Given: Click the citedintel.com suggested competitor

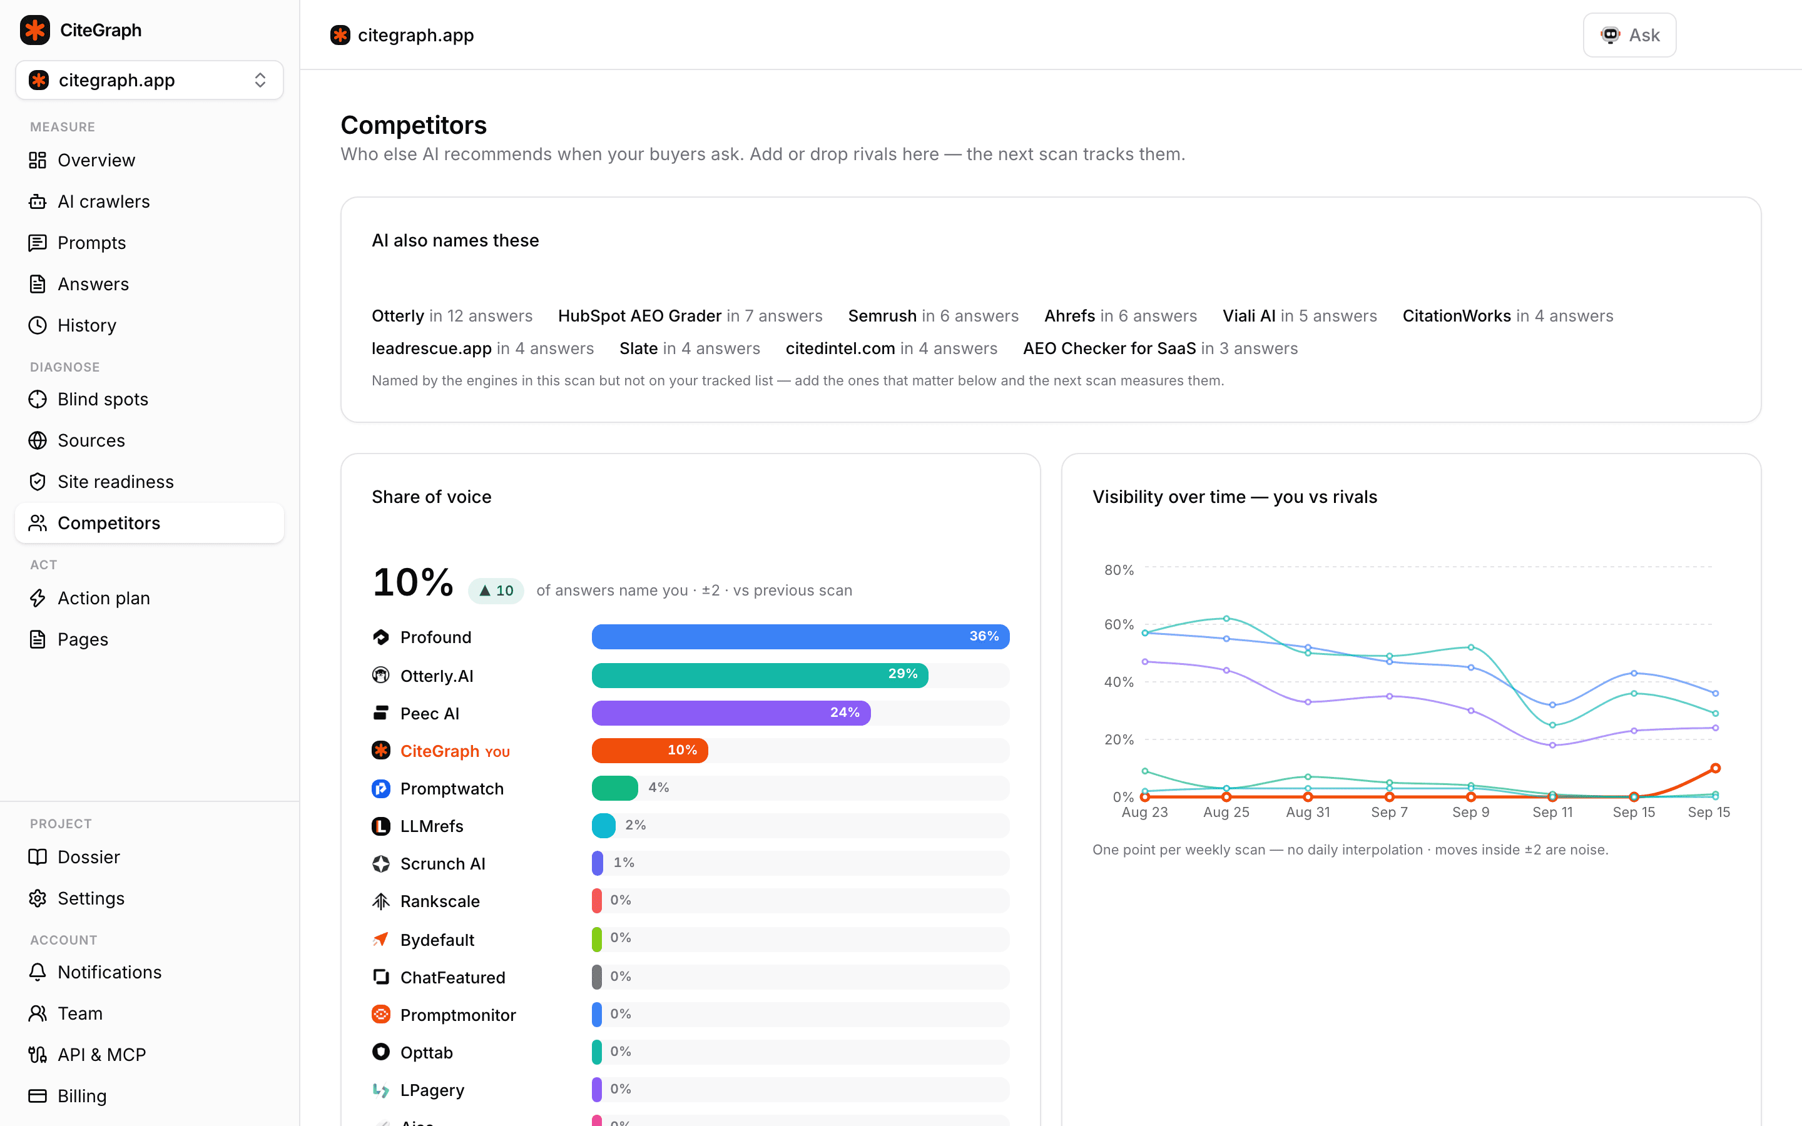Looking at the screenshot, I should (841, 348).
